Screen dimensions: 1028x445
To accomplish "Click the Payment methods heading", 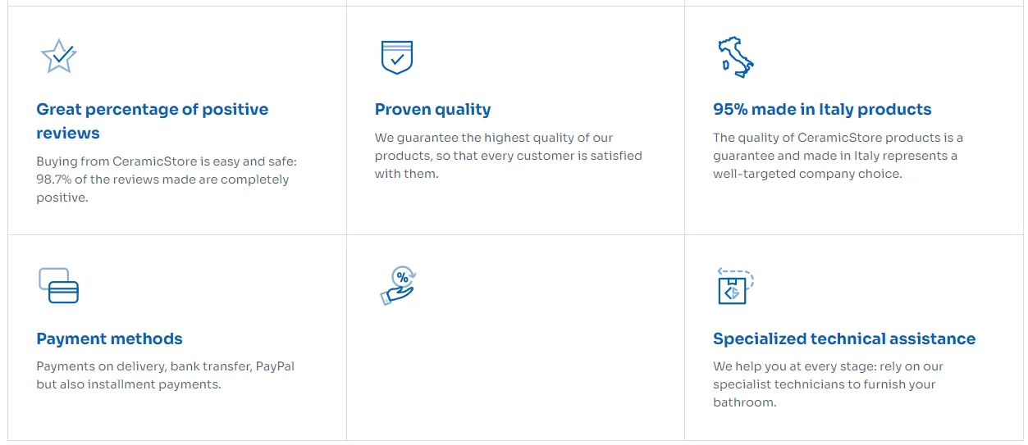I will pyautogui.click(x=109, y=338).
